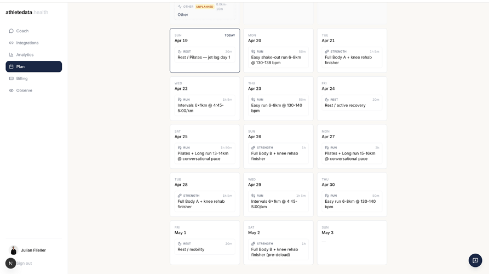This screenshot has width=489, height=274.
Task: Click the Billing credit card icon
Action: click(11, 78)
